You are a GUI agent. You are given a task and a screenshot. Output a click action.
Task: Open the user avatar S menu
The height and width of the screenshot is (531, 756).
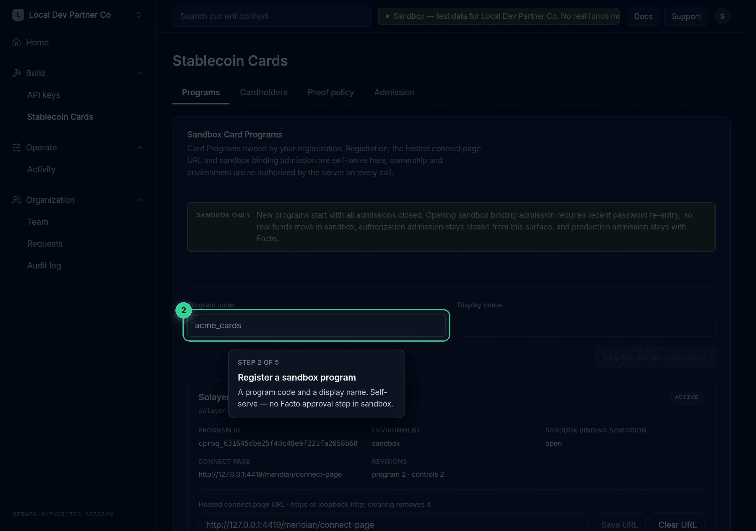tap(722, 16)
